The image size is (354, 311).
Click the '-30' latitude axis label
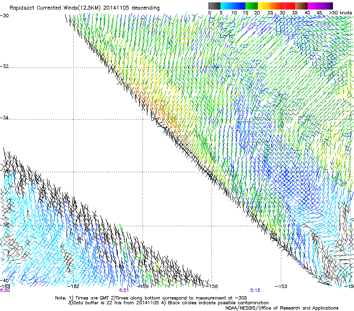tap(4, 16)
